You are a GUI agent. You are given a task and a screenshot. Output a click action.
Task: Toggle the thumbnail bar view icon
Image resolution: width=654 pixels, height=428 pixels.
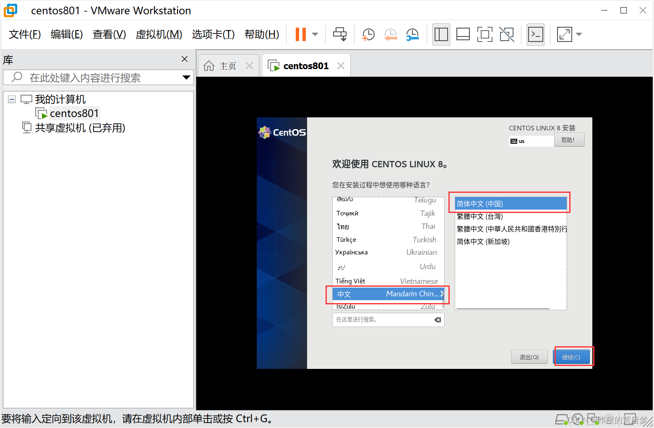(463, 34)
